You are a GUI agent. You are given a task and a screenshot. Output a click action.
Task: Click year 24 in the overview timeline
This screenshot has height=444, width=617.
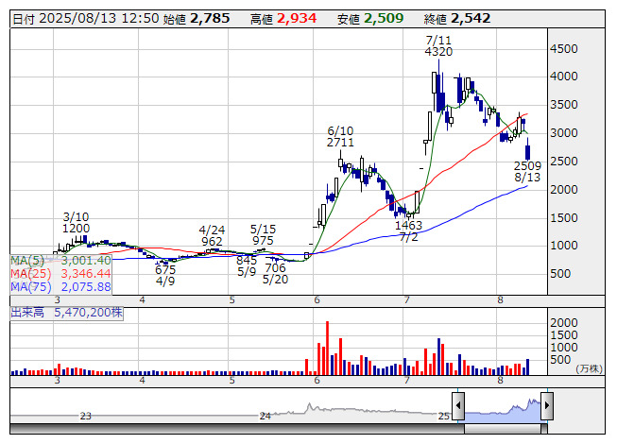point(266,416)
